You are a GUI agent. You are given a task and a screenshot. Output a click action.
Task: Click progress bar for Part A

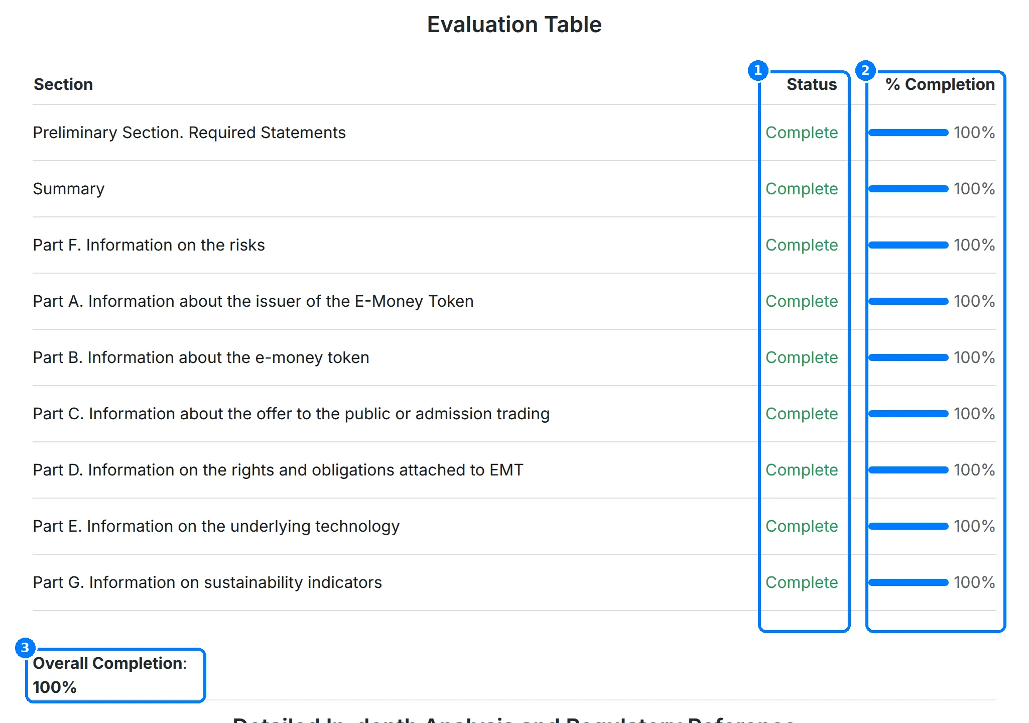[x=909, y=301]
